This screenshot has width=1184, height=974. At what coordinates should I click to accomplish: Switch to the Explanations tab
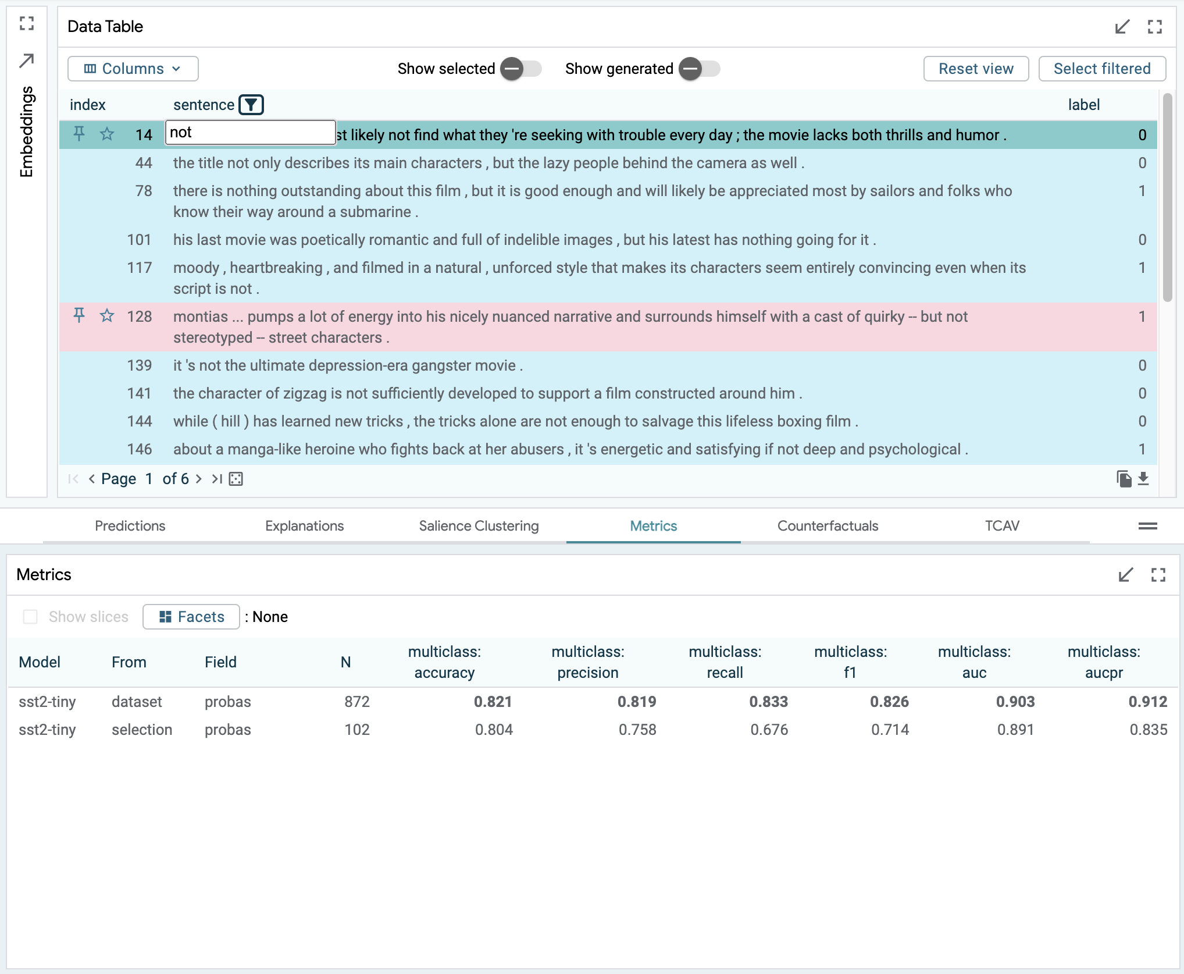pyautogui.click(x=305, y=526)
